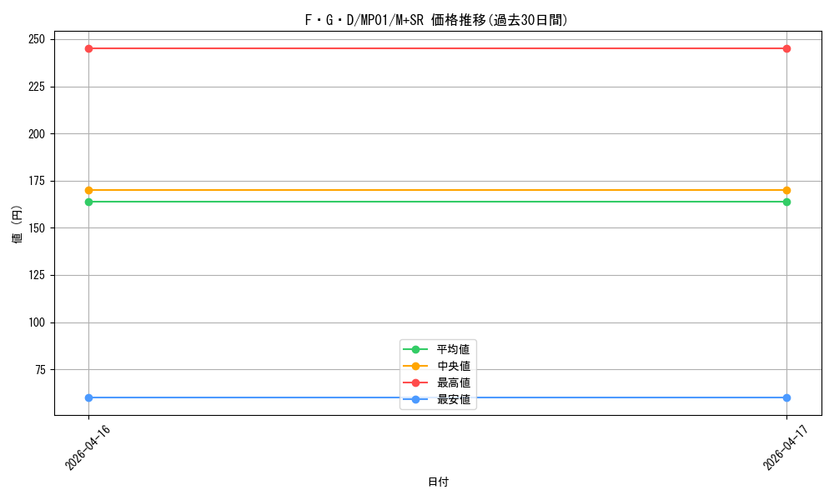Click the green 平均値 data point on 2026-04-17
Screen dimensions: 834x500
(786, 202)
